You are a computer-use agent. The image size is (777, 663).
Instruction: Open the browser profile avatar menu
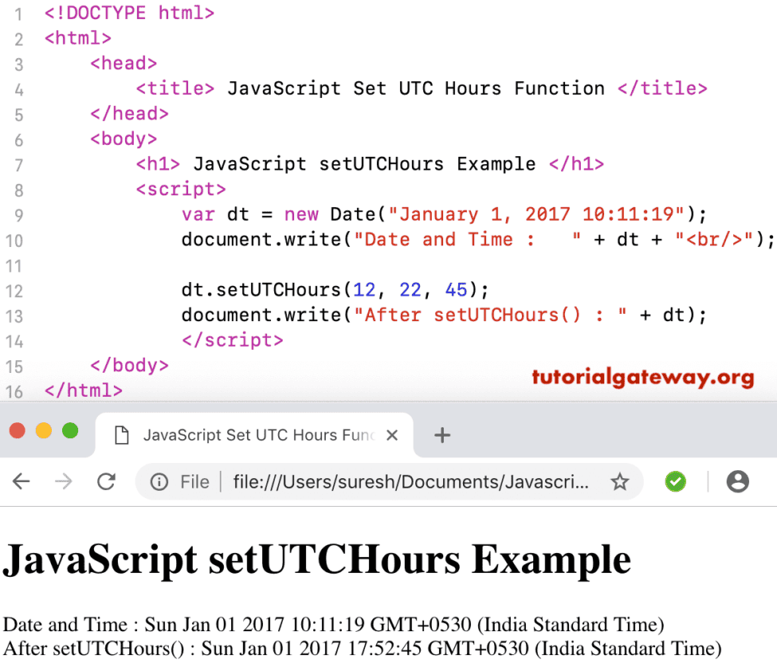(737, 481)
